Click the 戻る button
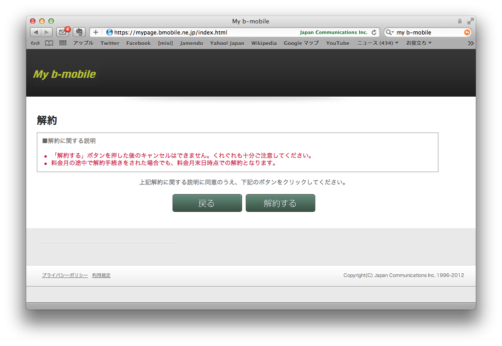 [207, 203]
